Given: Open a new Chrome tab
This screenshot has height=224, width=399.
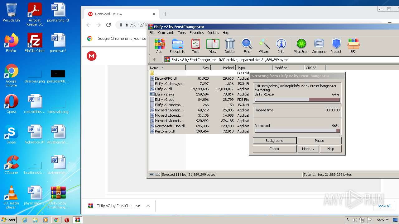Looking at the screenshot, I should (166, 14).
